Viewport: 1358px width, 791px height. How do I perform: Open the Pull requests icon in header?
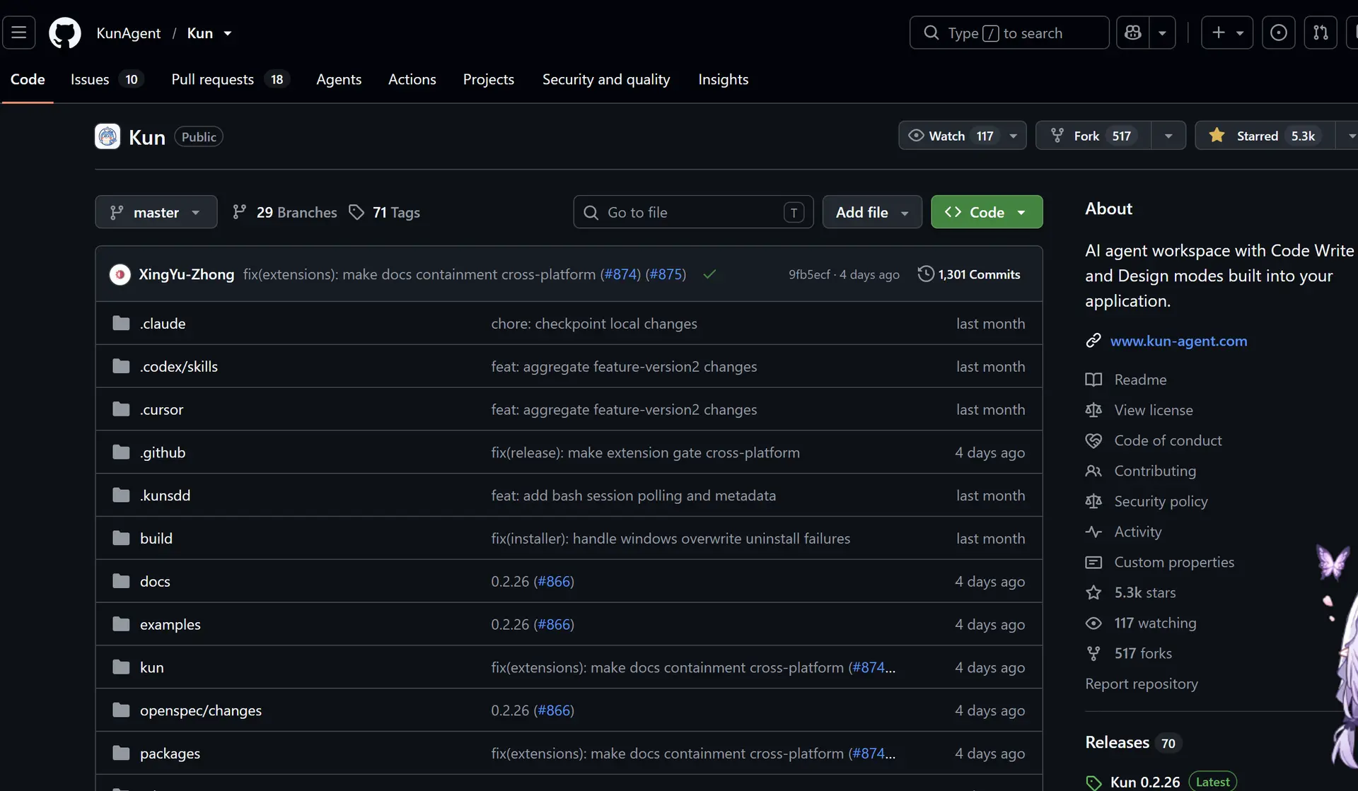tap(1321, 33)
